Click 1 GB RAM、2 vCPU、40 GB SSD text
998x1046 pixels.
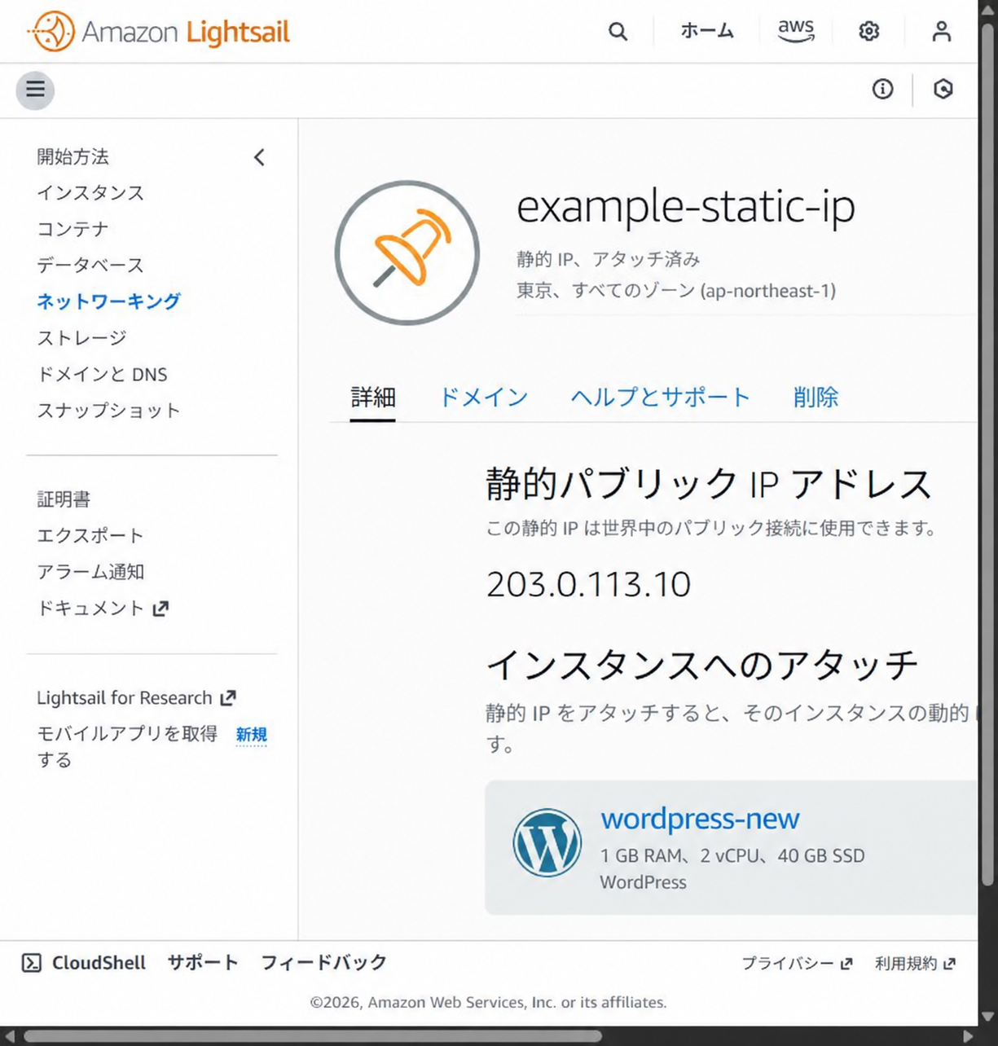click(732, 855)
